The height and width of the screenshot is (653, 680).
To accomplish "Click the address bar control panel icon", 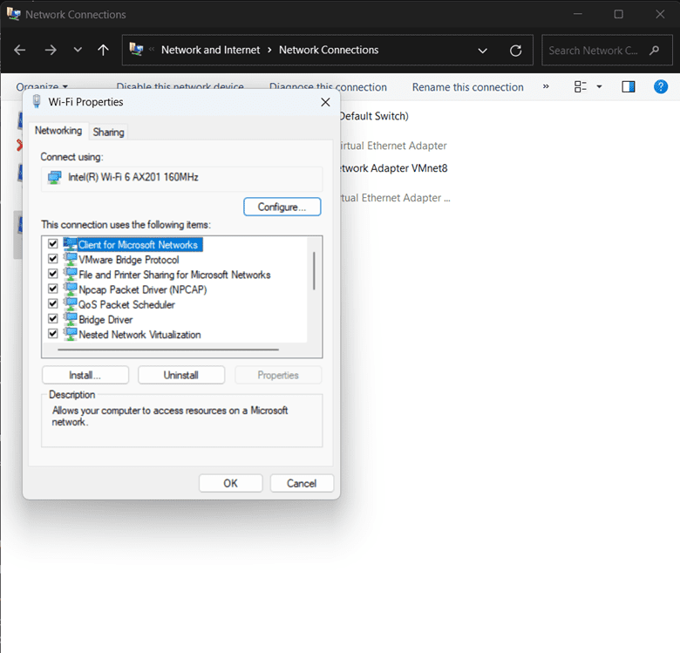I will pos(136,50).
